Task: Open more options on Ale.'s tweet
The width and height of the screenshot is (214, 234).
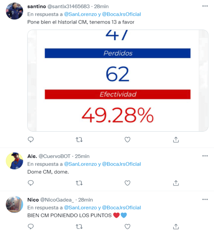Action: [205, 156]
